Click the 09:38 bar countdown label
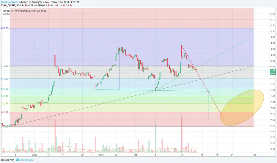 click(273, 73)
